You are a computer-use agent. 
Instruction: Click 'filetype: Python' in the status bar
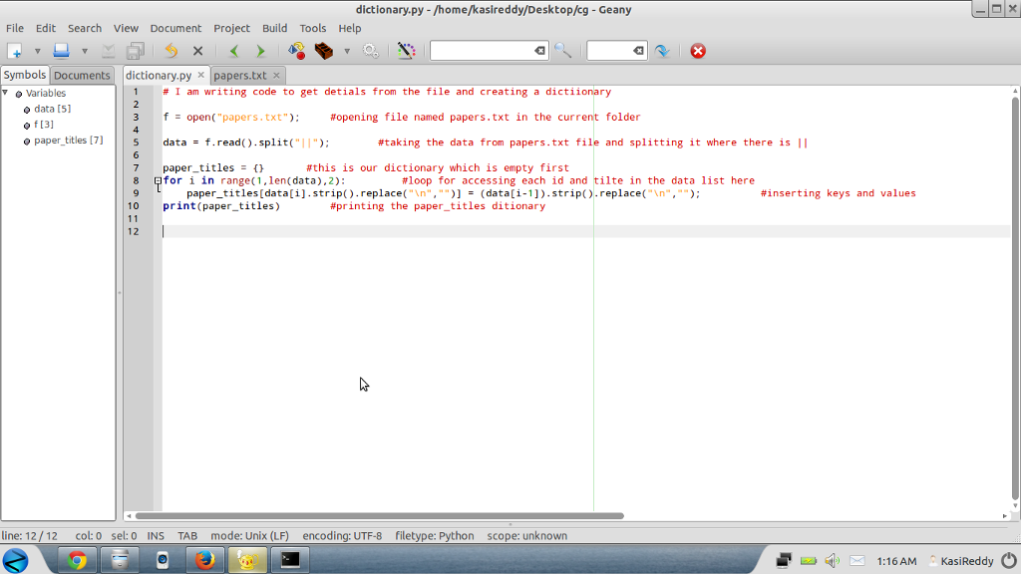coord(435,536)
